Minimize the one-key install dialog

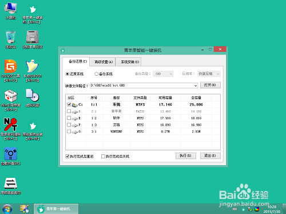202,49
